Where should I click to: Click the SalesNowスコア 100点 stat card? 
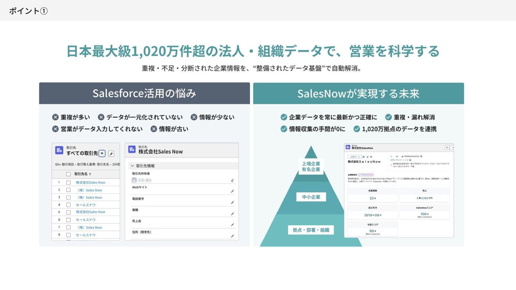[x=425, y=212]
